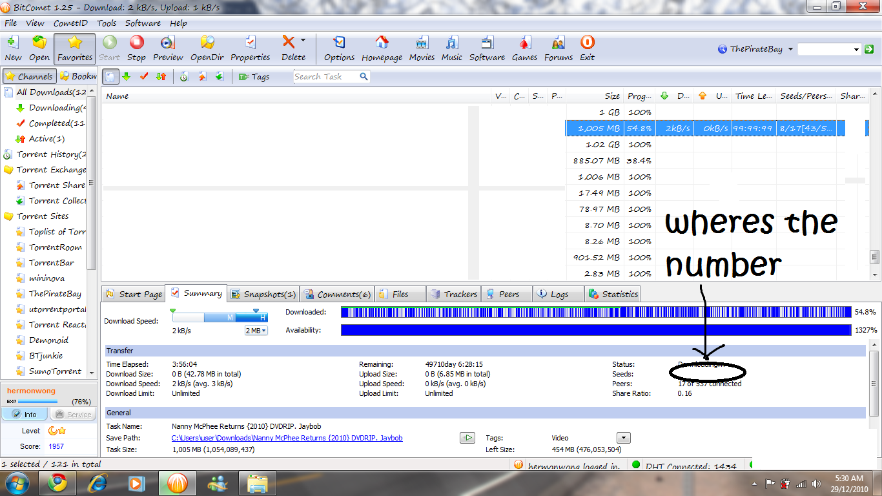Open the Video tags dropdown
The height and width of the screenshot is (496, 882).
pos(623,438)
